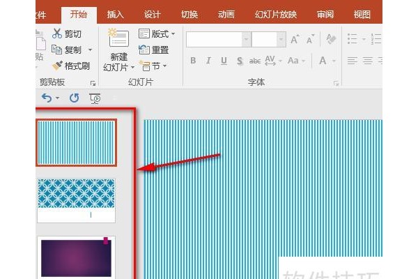Expand the font name dropdown arrow
This screenshot has height=279, width=418.
tap(247, 40)
